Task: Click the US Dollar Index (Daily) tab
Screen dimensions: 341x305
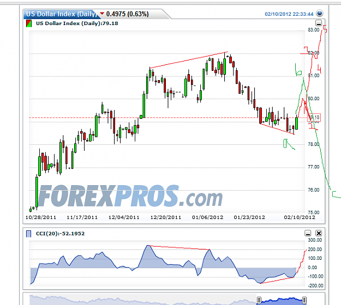Action: click(x=61, y=14)
